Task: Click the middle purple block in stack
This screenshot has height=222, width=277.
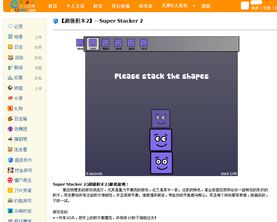Action: pyautogui.click(x=161, y=140)
